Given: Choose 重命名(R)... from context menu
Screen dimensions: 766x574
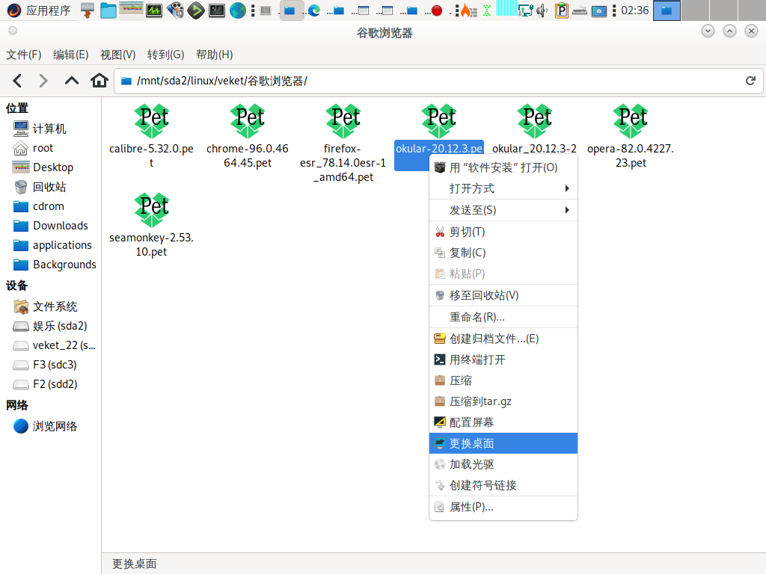Looking at the screenshot, I should coord(503,317).
